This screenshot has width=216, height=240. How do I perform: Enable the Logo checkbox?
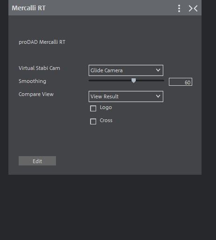pyautogui.click(x=93, y=109)
